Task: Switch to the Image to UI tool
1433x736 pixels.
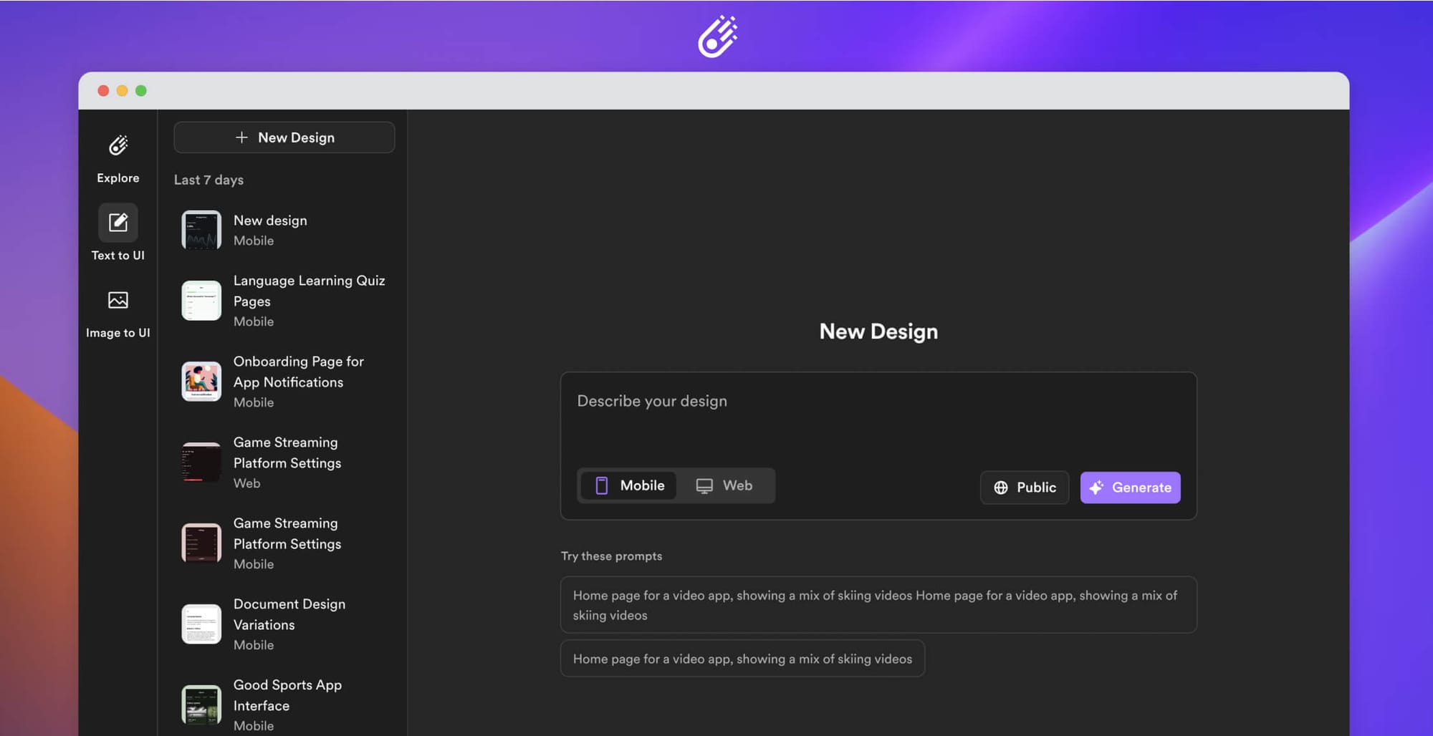Action: tap(118, 308)
